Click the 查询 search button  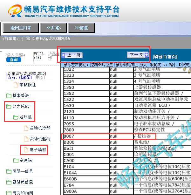[x=14, y=59]
